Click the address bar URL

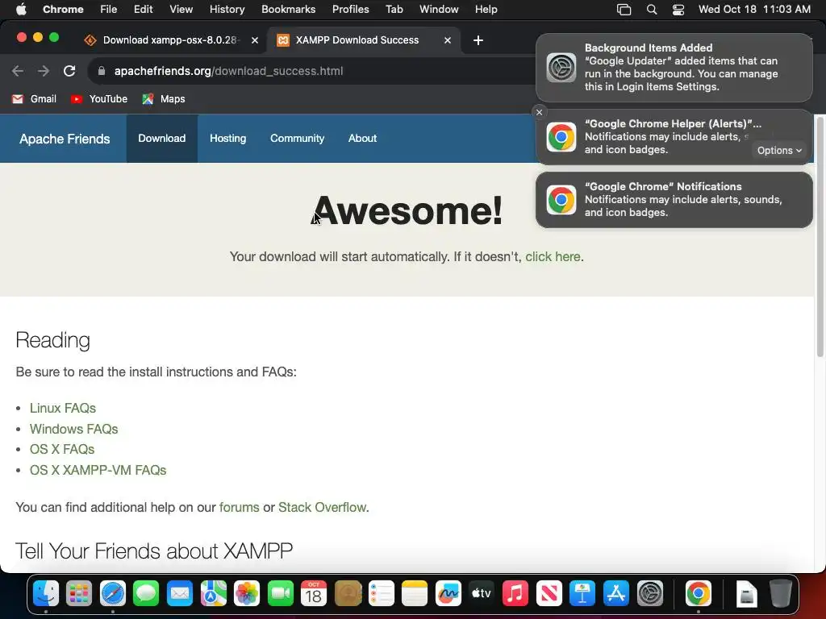point(228,71)
